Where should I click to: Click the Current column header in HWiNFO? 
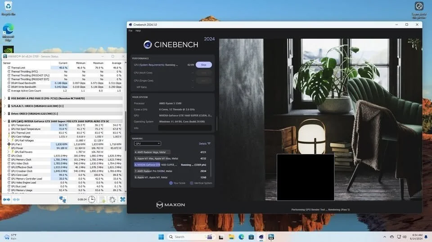[63, 63]
